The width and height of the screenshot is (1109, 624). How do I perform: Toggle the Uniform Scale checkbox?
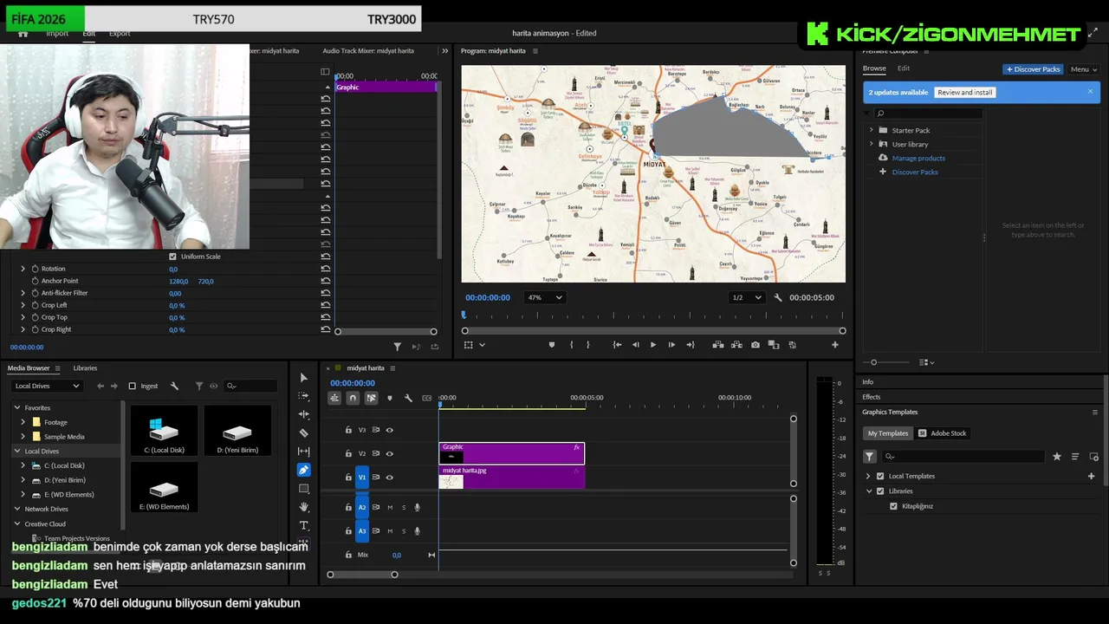tap(172, 257)
